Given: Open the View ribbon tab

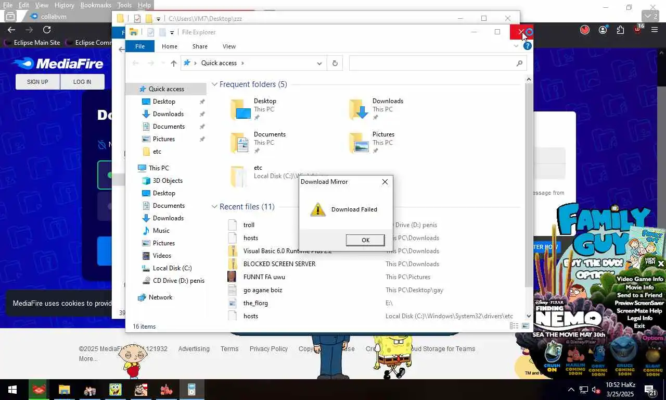Looking at the screenshot, I should pyautogui.click(x=229, y=46).
